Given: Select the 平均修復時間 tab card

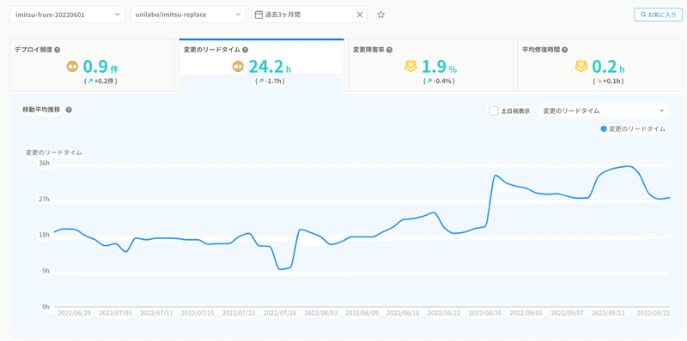Looking at the screenshot, I should click(599, 65).
